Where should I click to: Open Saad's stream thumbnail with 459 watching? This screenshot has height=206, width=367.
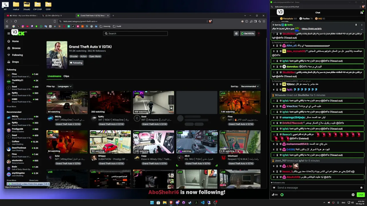point(154,102)
